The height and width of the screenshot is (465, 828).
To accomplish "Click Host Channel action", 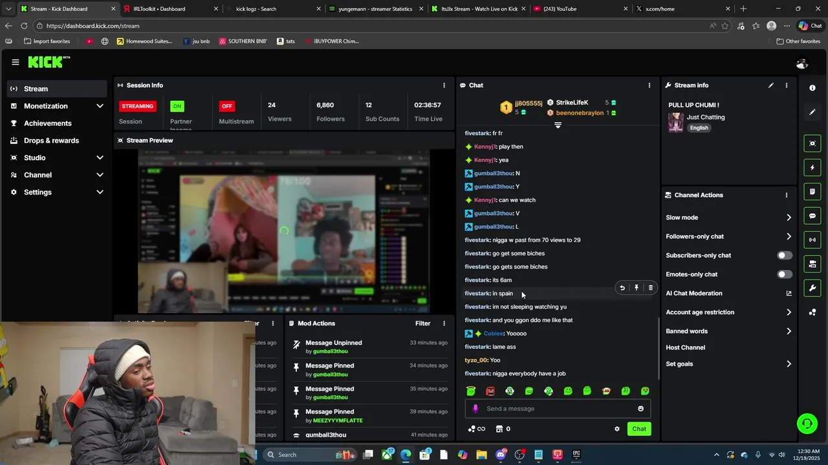I will coord(686,347).
